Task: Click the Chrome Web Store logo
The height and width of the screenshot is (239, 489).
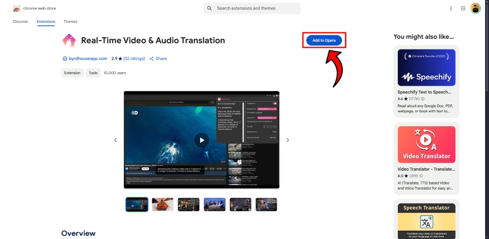Action: (17, 8)
